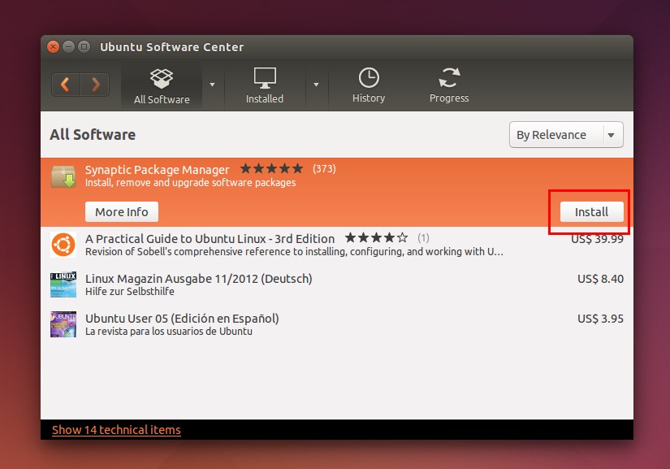The image size is (670, 469).
Task: Install Synaptic Package Manager
Action: click(592, 212)
